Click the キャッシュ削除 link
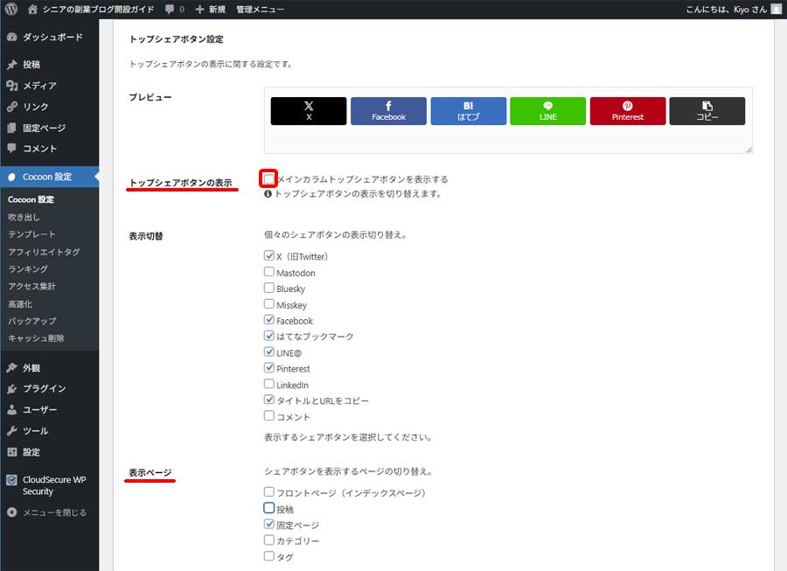This screenshot has width=787, height=571. [x=36, y=338]
